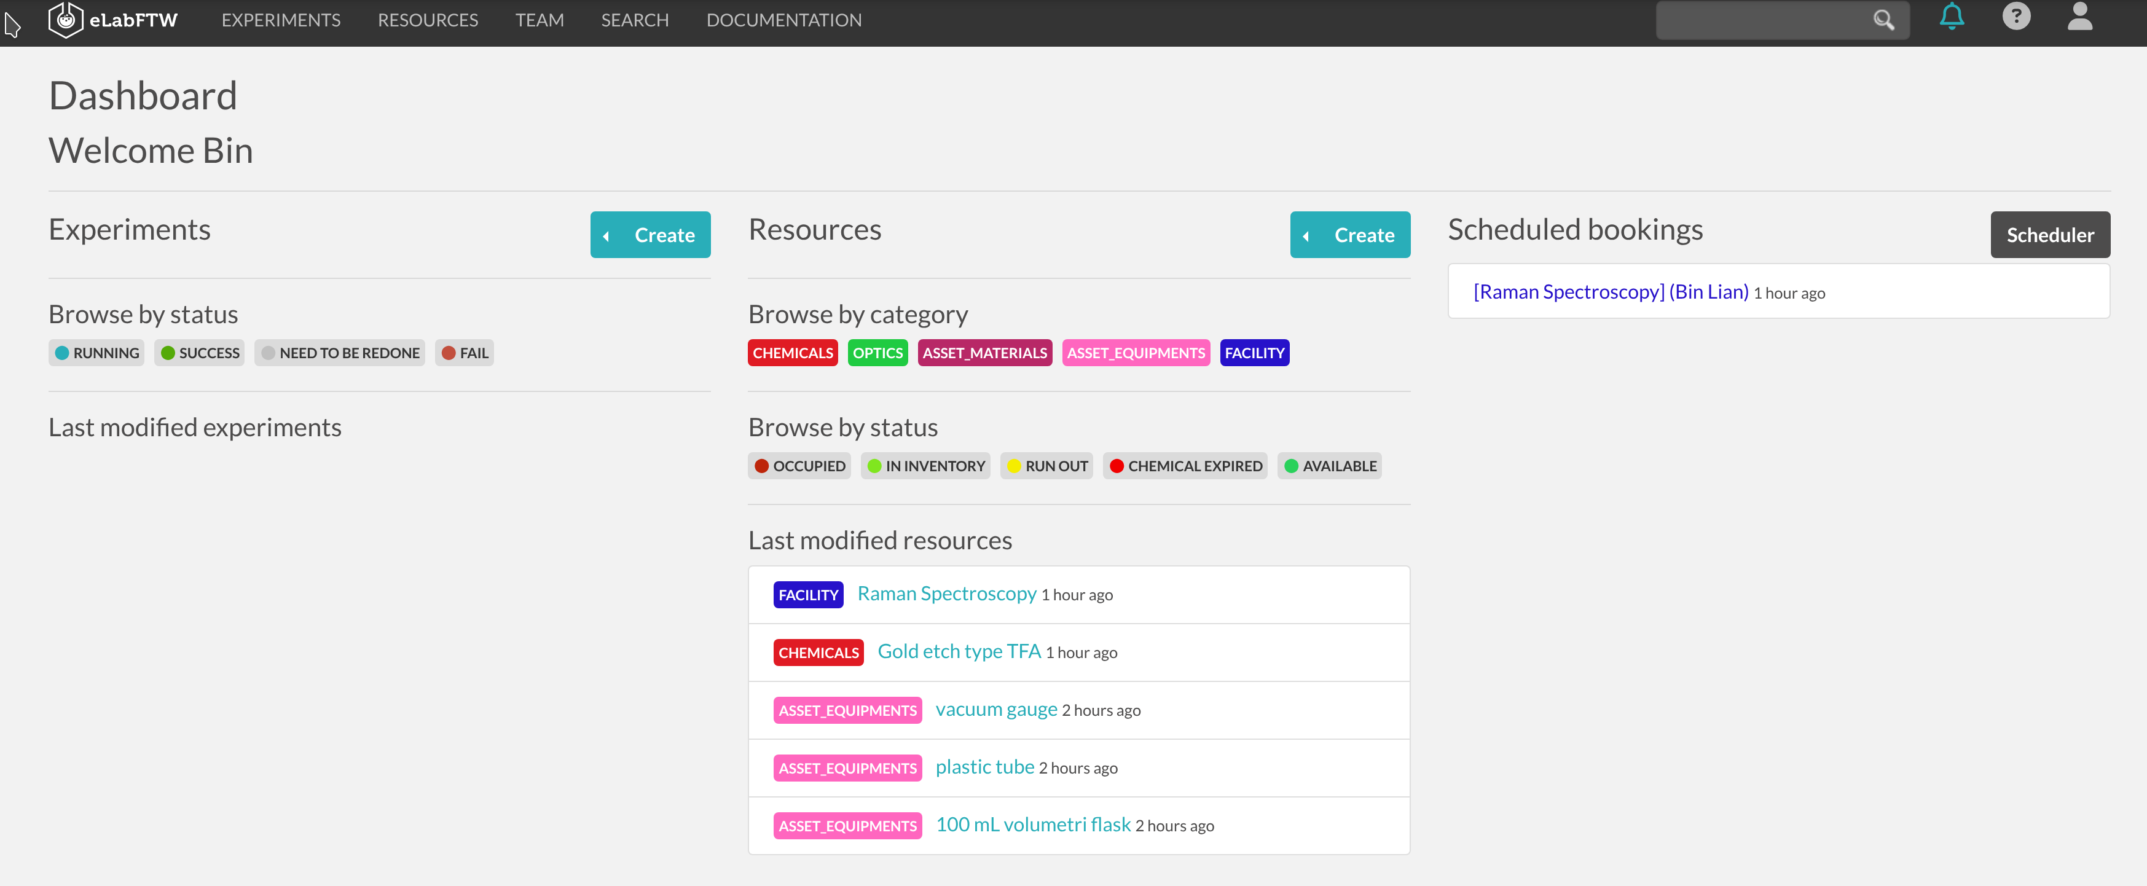Click the eLabFTW logo
2147x886 pixels.
112,19
